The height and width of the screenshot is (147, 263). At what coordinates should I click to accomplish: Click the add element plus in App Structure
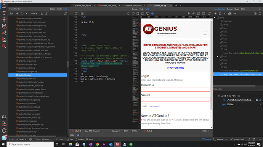[x=215, y=14]
